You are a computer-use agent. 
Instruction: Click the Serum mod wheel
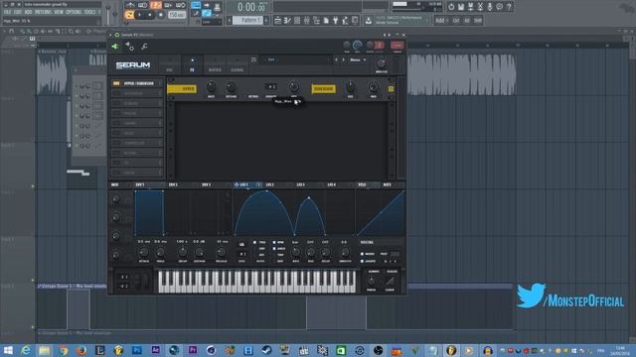click(145, 281)
